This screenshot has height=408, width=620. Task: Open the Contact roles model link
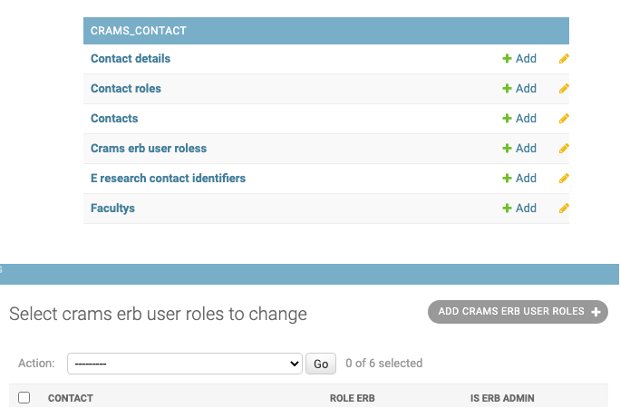(126, 89)
